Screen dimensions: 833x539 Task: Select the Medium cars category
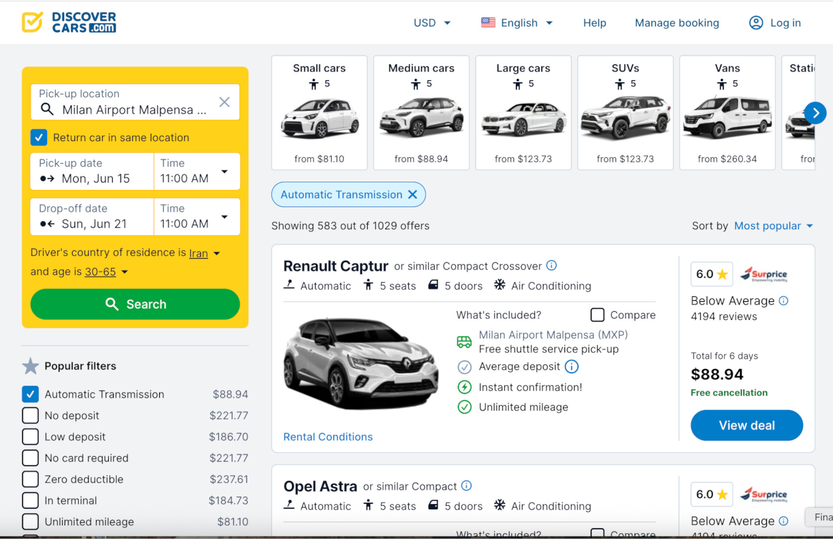pos(421,113)
